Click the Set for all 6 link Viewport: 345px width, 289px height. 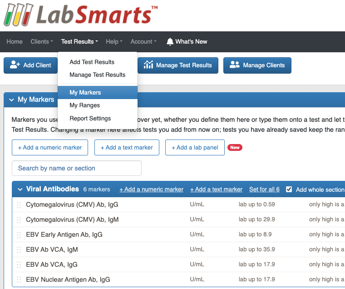[264, 189]
